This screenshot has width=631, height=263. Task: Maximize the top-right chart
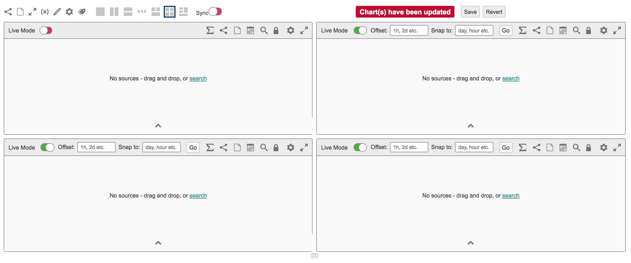pyautogui.click(x=617, y=30)
